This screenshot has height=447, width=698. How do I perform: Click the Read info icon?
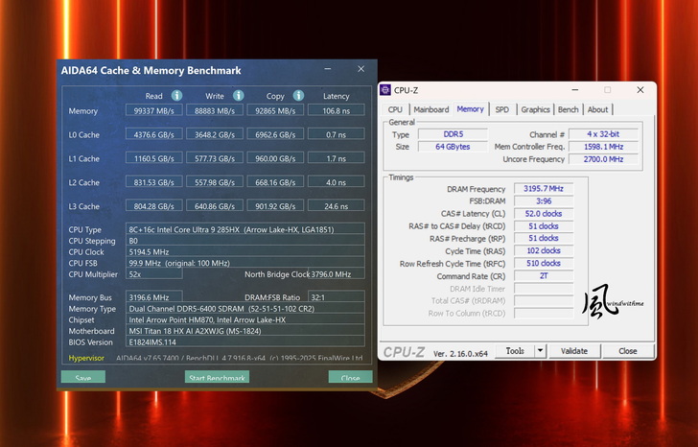[176, 96]
